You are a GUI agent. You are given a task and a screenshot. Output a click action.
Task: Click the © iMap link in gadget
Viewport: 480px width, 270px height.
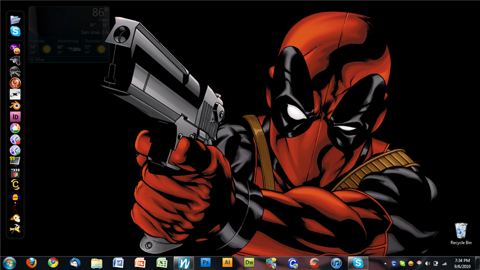[38, 60]
